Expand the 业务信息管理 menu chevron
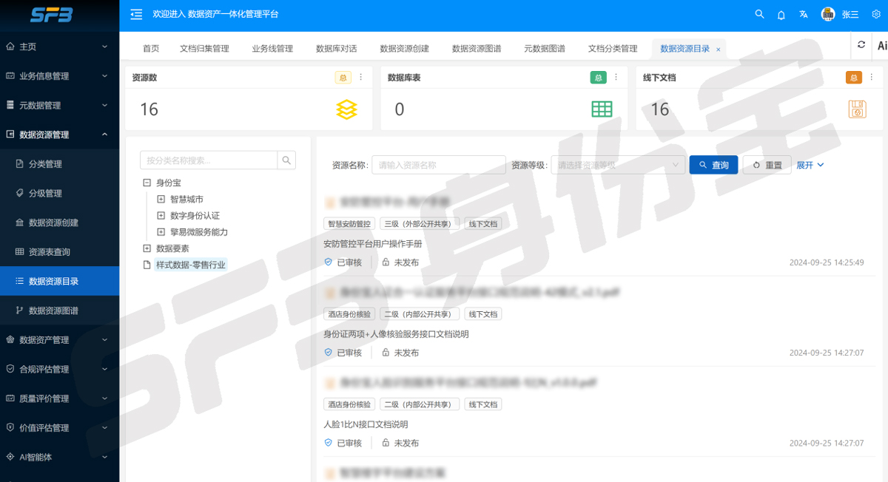This screenshot has width=888, height=482. [104, 75]
